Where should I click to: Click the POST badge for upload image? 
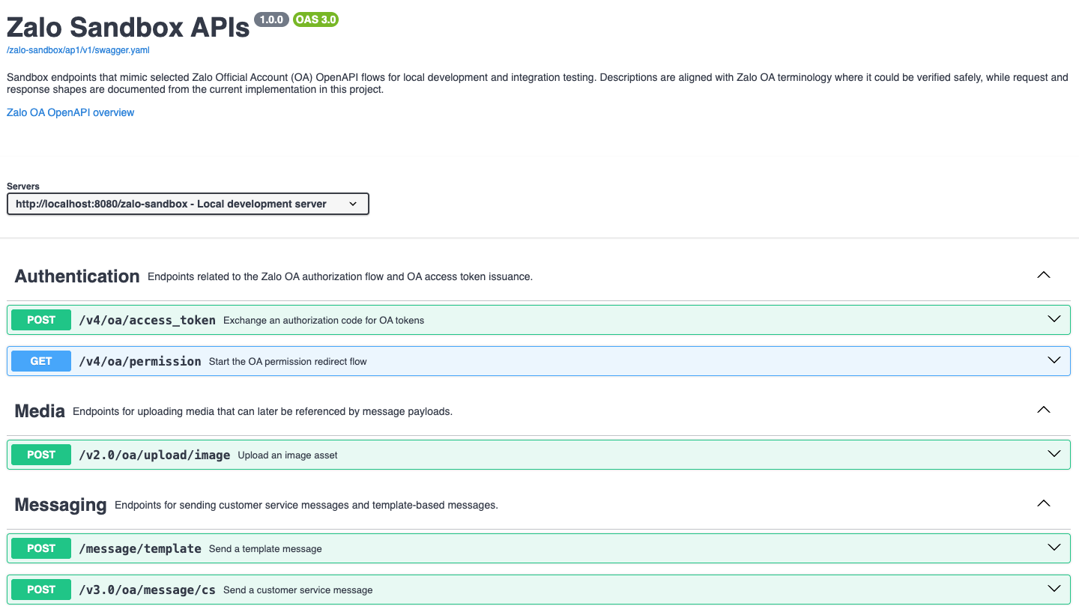(41, 455)
